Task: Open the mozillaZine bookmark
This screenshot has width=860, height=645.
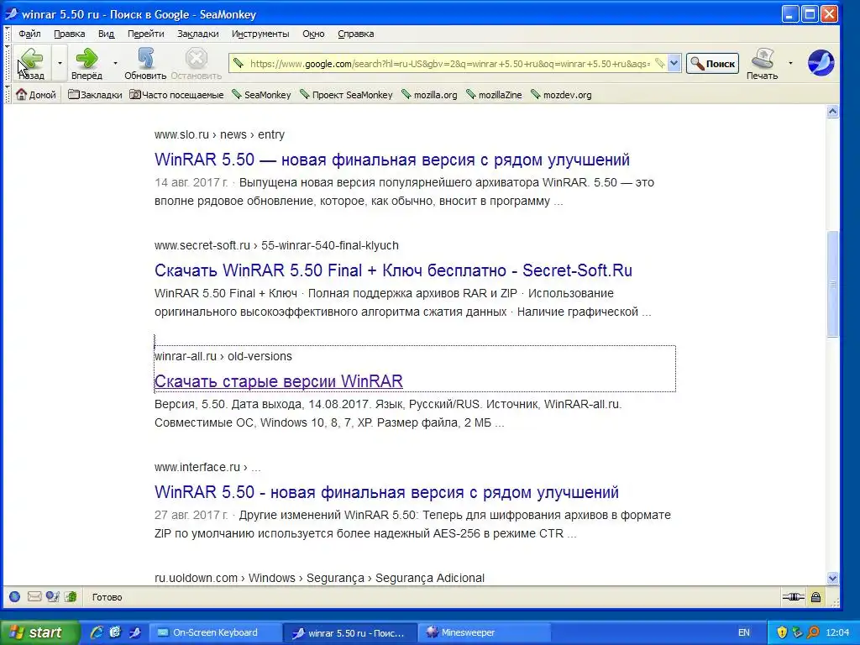Action: [x=494, y=94]
